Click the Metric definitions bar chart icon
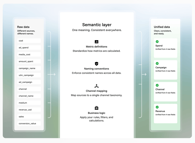The image size is (195, 143). pyautogui.click(x=96, y=42)
